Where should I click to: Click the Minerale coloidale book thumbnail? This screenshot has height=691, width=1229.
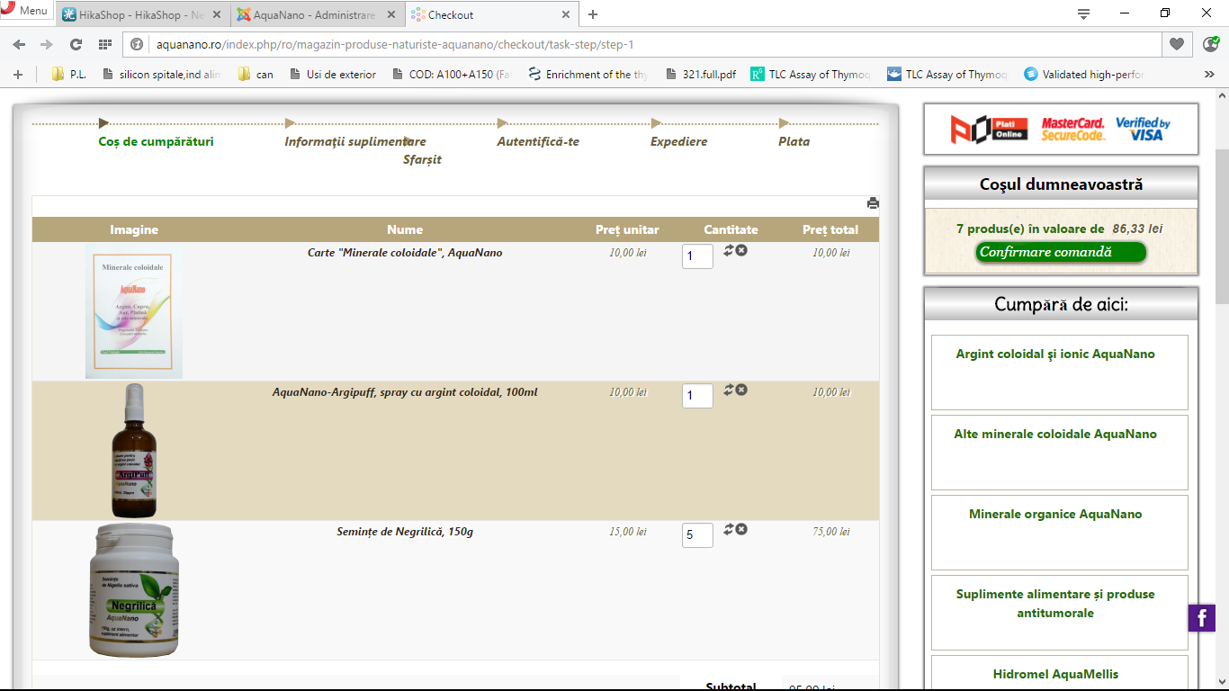[x=134, y=311]
